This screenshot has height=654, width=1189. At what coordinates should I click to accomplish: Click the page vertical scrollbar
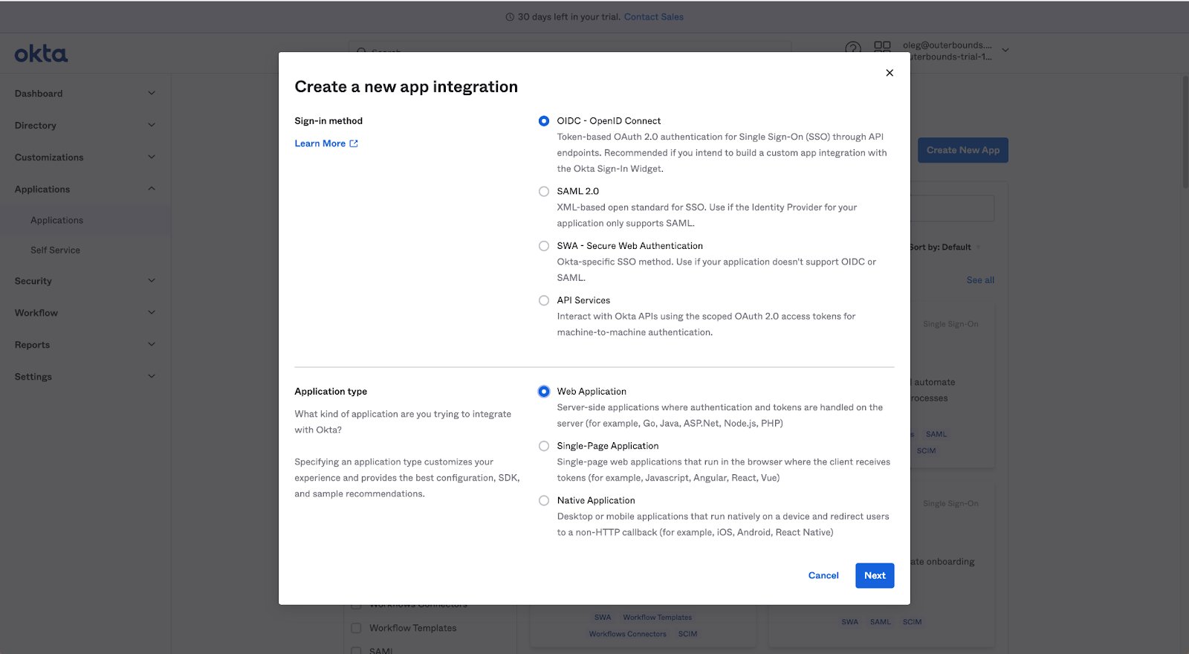click(x=1185, y=132)
